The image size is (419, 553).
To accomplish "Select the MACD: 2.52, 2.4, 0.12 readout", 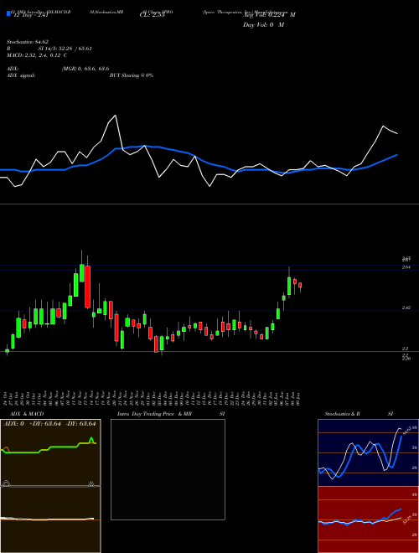I will click(37, 55).
